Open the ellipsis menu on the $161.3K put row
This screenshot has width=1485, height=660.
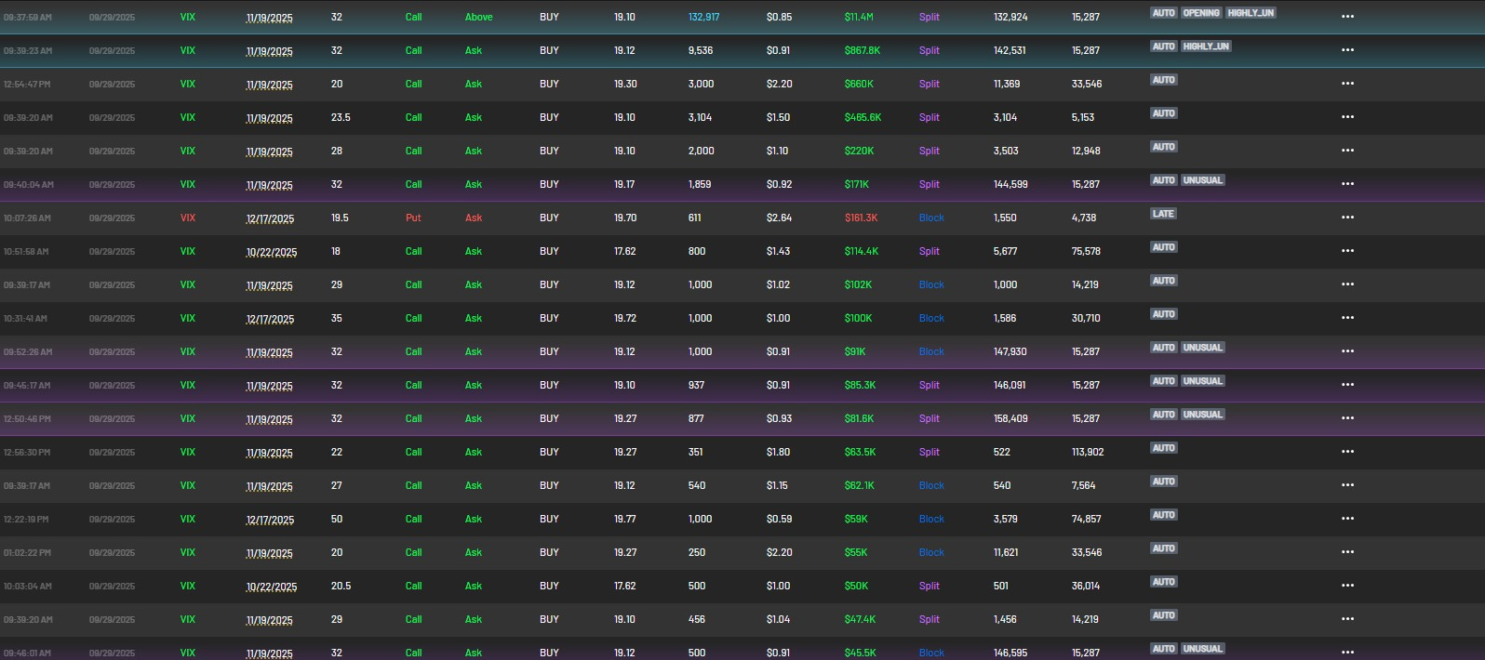coord(1347,218)
